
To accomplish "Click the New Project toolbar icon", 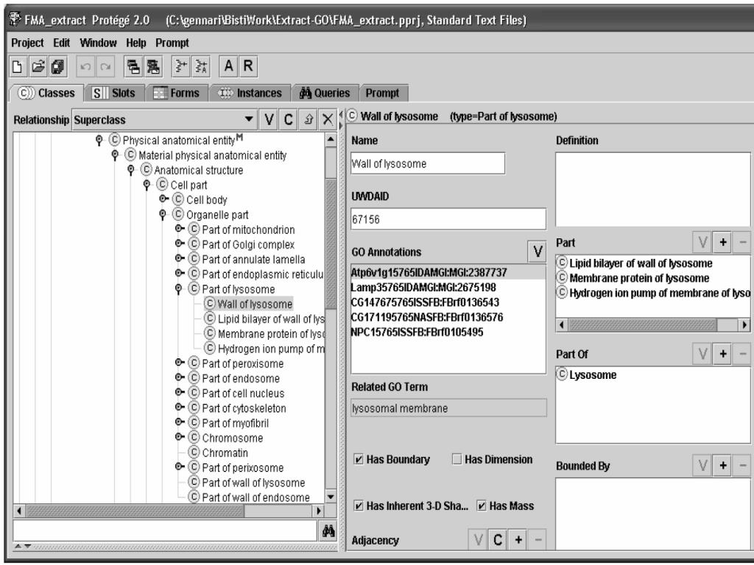I will click(18, 66).
